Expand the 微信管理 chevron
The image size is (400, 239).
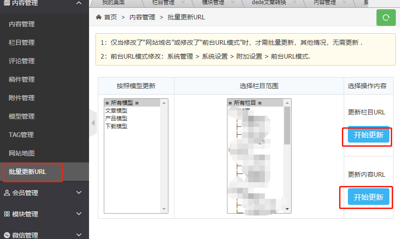[x=79, y=234]
